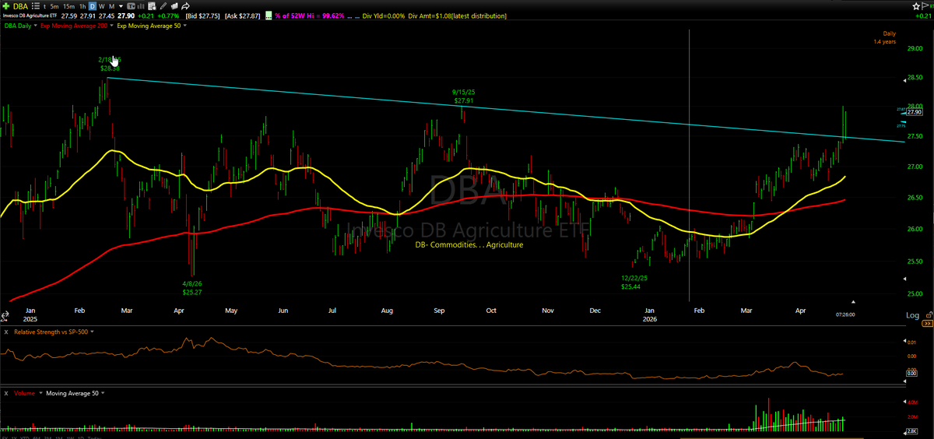Click the Div Amt=$1.08 latest distribution text
This screenshot has width=934, height=439.
pos(457,16)
